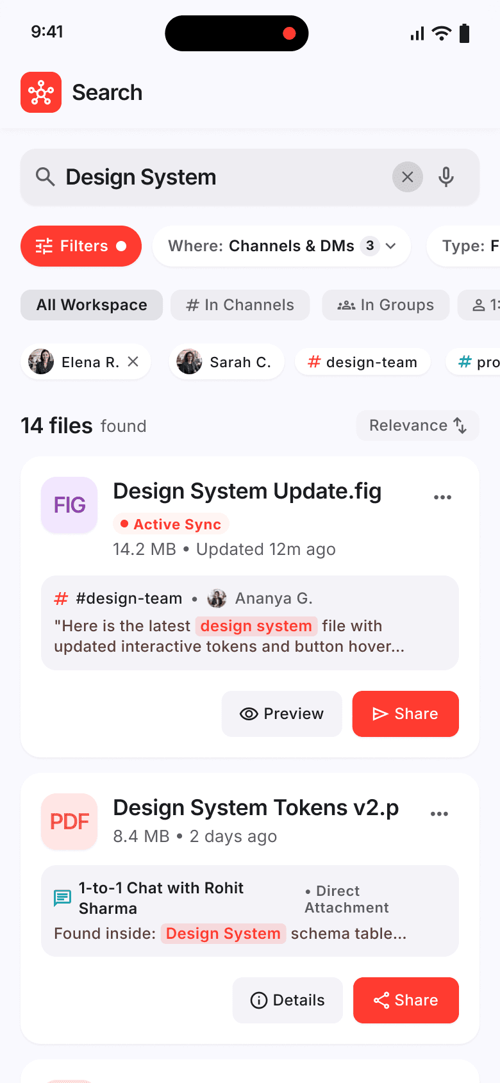
Task: Open the #design-team message snippet
Action: tap(250, 623)
